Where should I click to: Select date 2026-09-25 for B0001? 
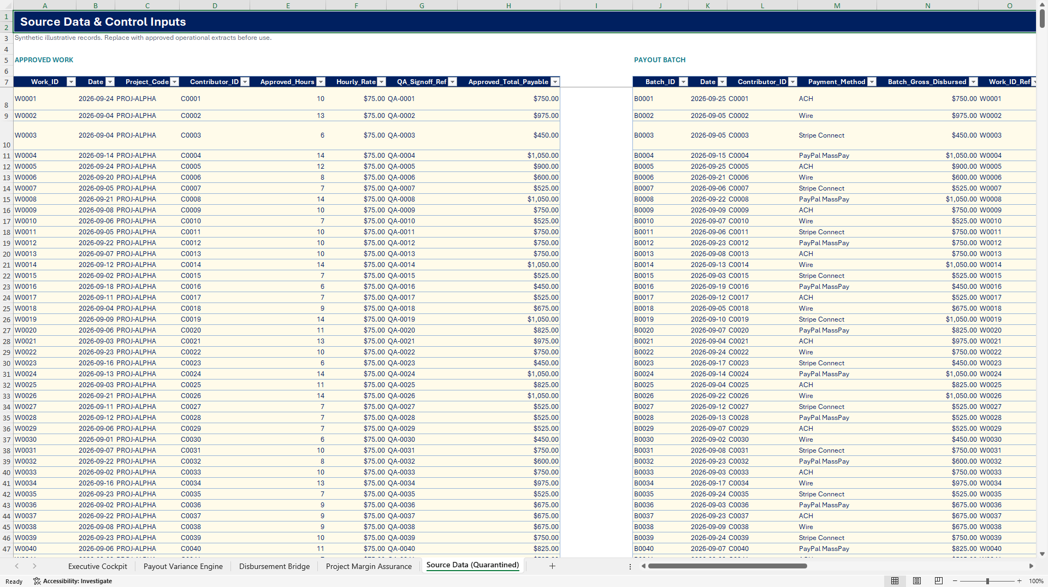[x=707, y=99]
